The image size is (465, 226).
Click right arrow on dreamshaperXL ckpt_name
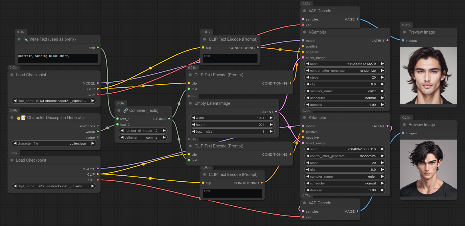pos(92,101)
